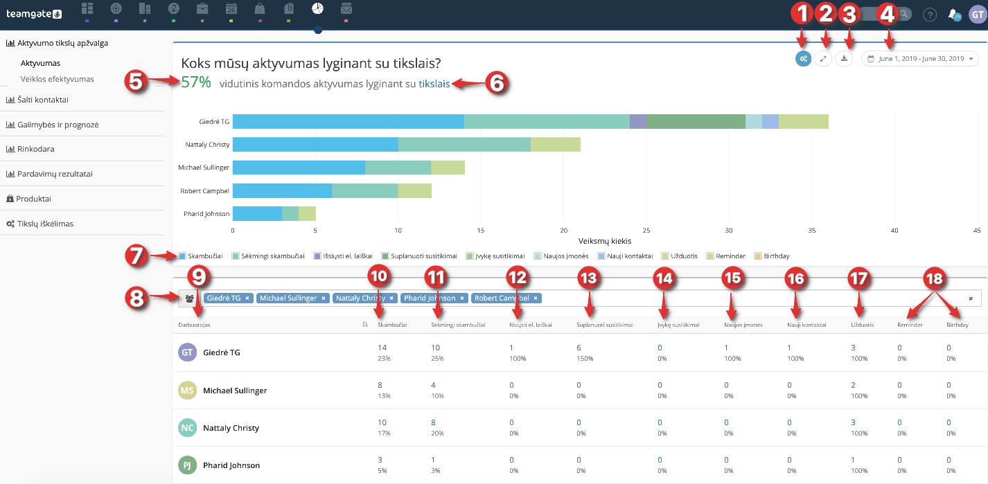The image size is (988, 484).
Task: Click the blue goal settings gear button
Action: (803, 59)
